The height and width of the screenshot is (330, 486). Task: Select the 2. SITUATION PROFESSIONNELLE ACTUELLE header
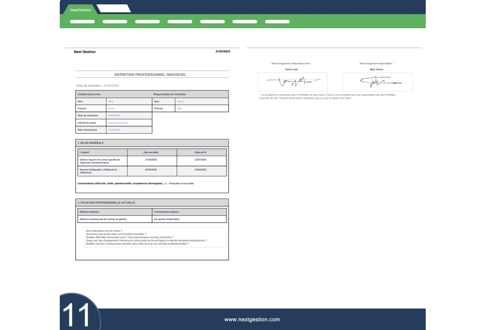(152, 202)
